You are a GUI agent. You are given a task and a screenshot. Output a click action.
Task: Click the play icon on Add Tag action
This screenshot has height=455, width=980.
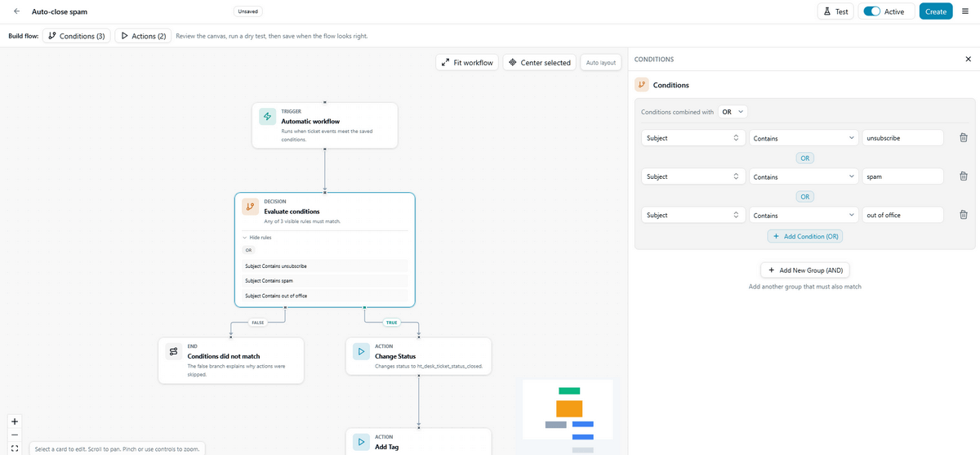click(361, 442)
